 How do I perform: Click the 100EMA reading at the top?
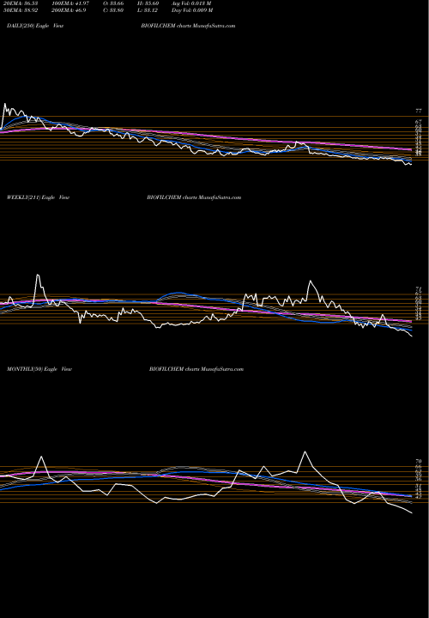click(70, 3)
